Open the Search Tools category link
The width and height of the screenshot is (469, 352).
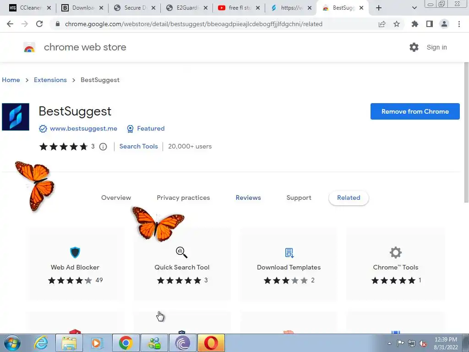(x=138, y=146)
